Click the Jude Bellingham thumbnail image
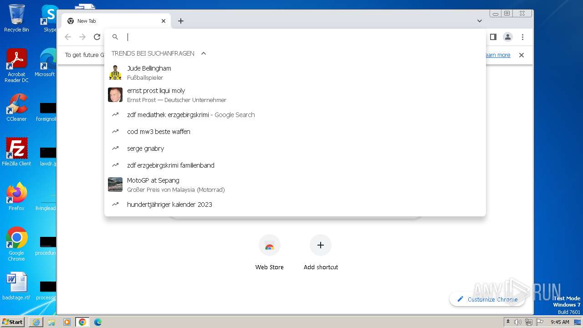Image resolution: width=583 pixels, height=328 pixels. (x=115, y=72)
